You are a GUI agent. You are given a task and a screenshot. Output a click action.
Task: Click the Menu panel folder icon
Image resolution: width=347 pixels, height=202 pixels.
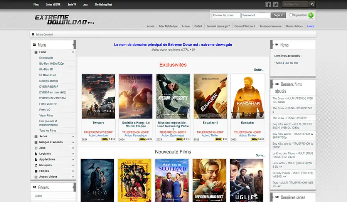[34, 45]
